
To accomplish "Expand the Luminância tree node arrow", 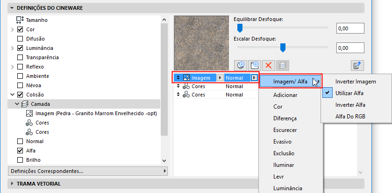I will tap(13, 48).
